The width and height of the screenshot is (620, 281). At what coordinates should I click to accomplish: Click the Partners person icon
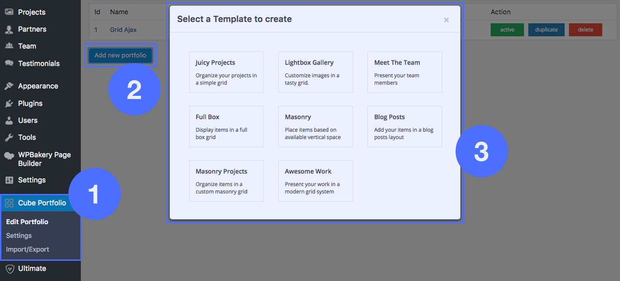(x=9, y=29)
